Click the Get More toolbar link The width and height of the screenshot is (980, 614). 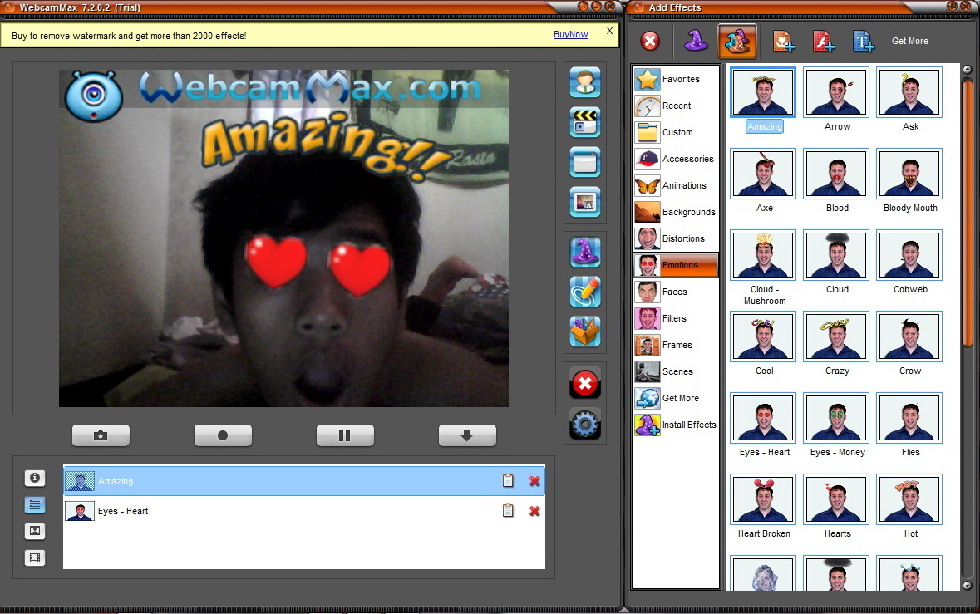pos(910,42)
